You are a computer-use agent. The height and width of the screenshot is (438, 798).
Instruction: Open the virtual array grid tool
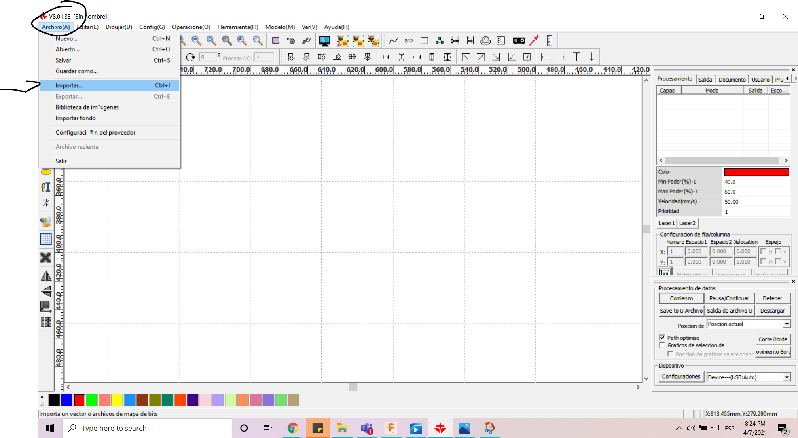point(46,239)
